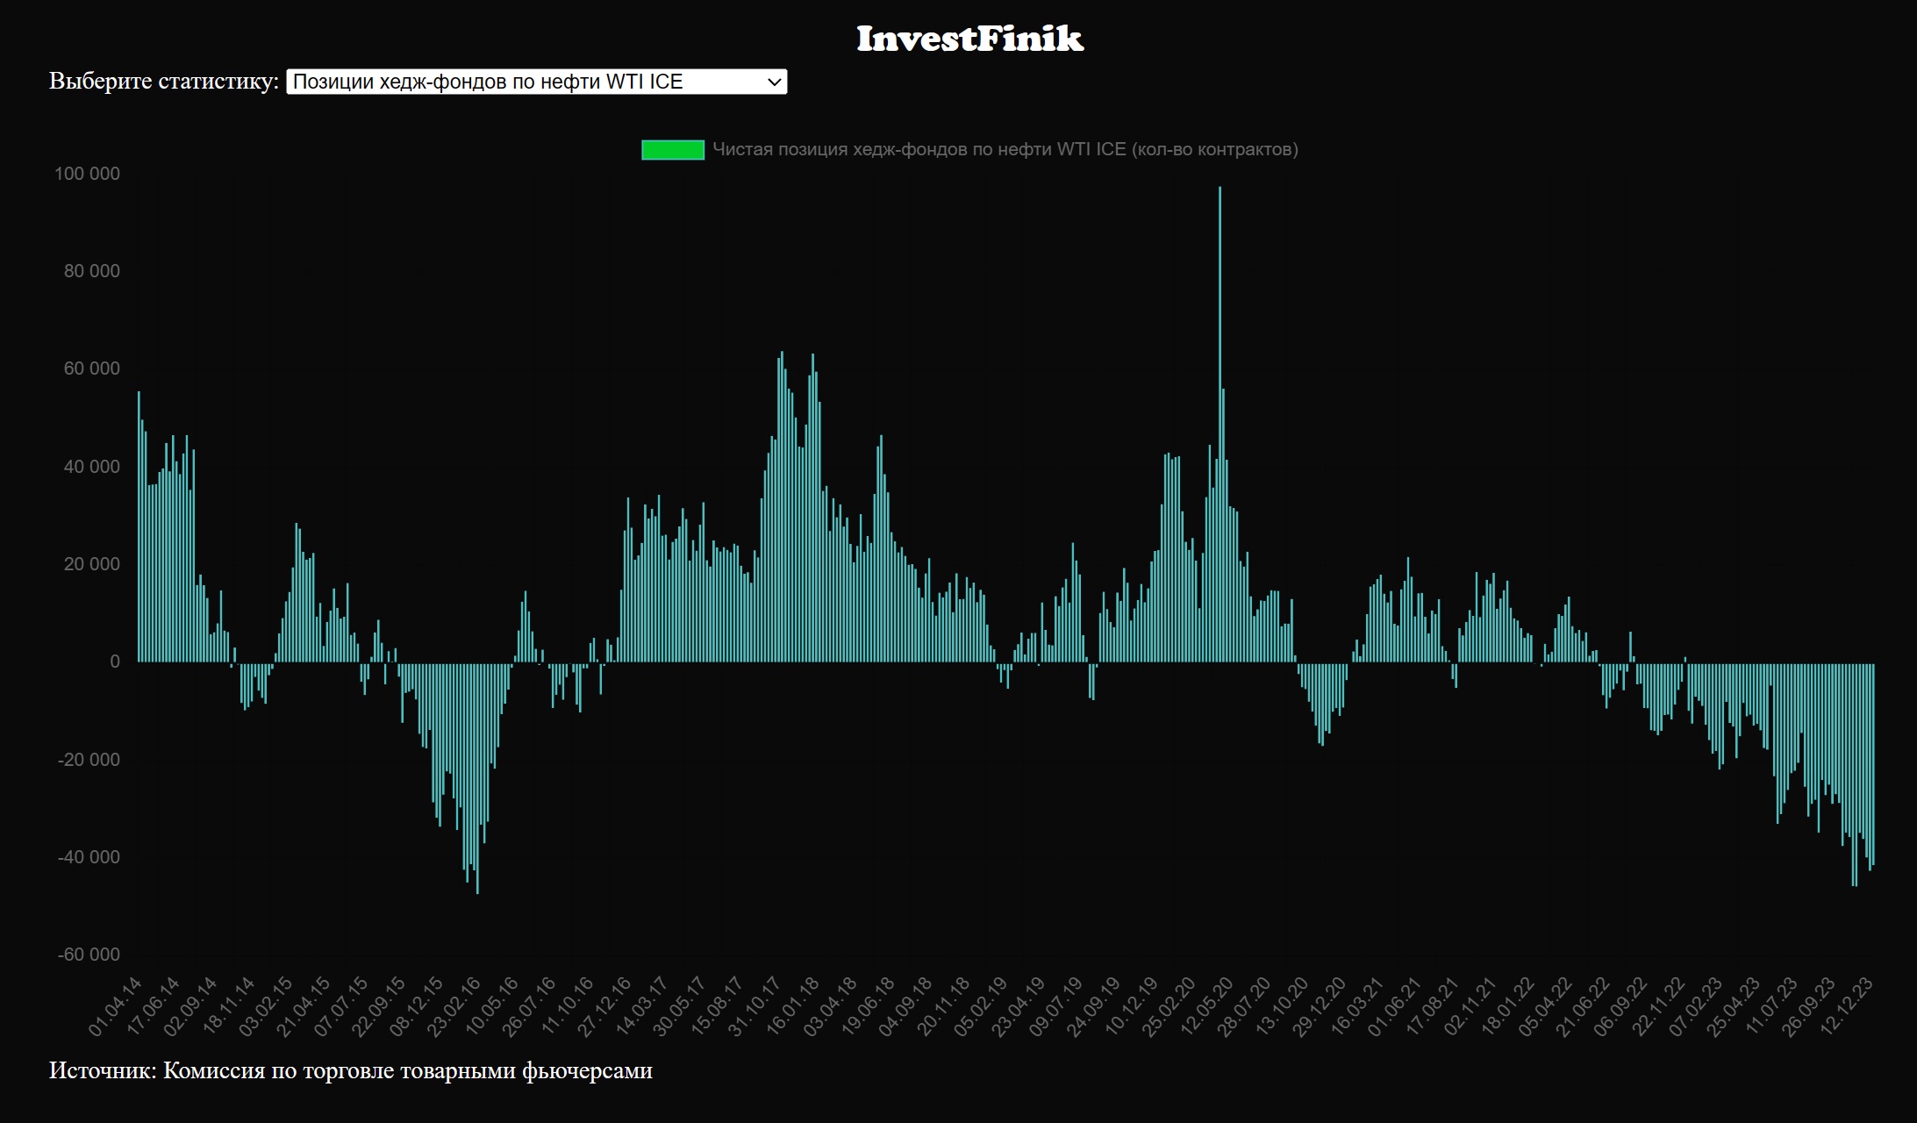Viewport: 1917px width, 1123px height.
Task: Click the 100 000 y-axis label
Action: pos(88,174)
